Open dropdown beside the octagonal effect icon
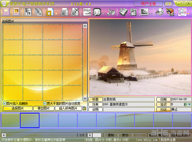This screenshot has height=142, width=192. pos(103,14)
